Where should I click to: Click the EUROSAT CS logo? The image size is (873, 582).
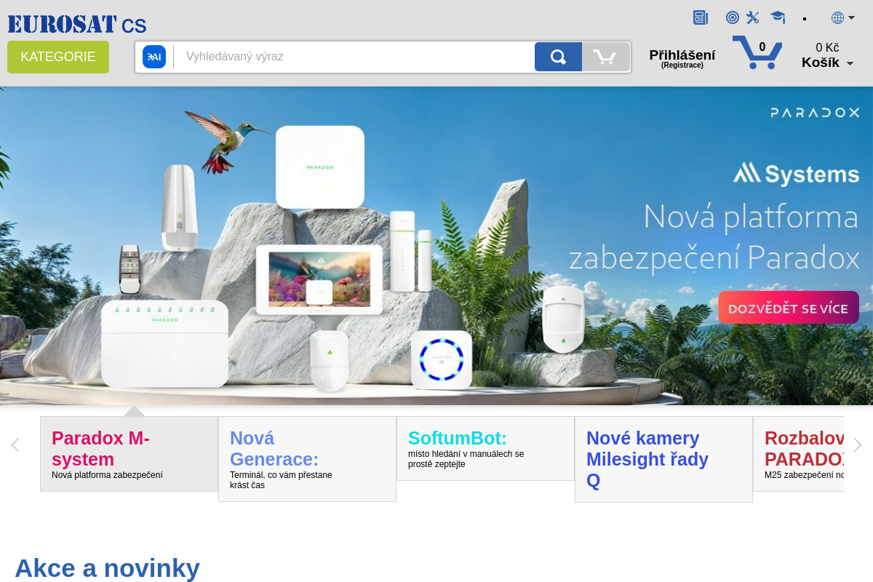point(77,24)
